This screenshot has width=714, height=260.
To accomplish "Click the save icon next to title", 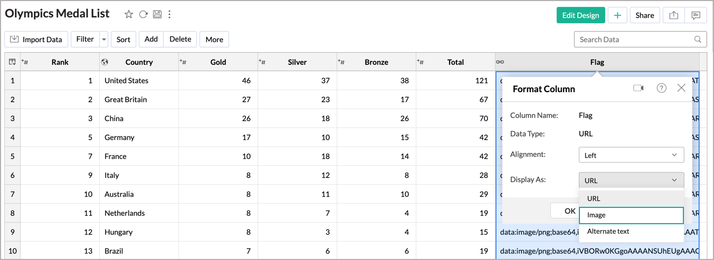I will pos(157,15).
